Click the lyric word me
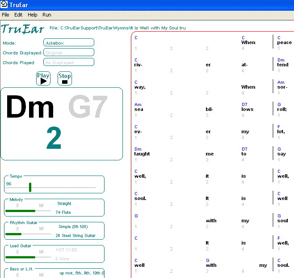Viewport: 294px width, 278px height. (x=210, y=154)
